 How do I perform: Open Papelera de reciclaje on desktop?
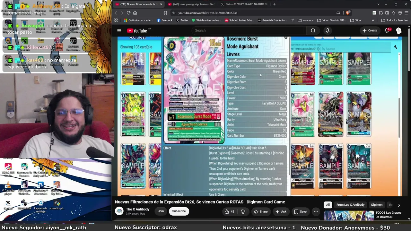click(x=40, y=205)
